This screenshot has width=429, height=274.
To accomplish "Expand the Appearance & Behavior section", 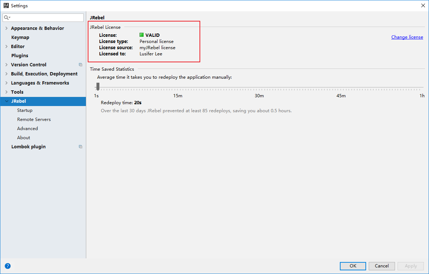I will (6, 28).
